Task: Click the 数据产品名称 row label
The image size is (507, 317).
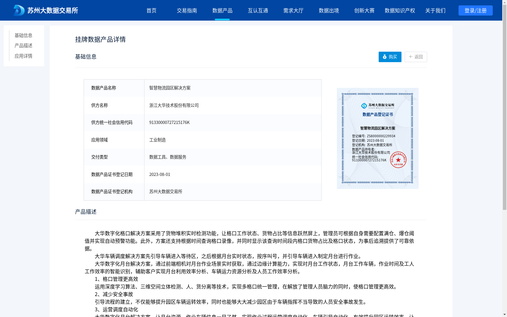Action: pos(104,88)
